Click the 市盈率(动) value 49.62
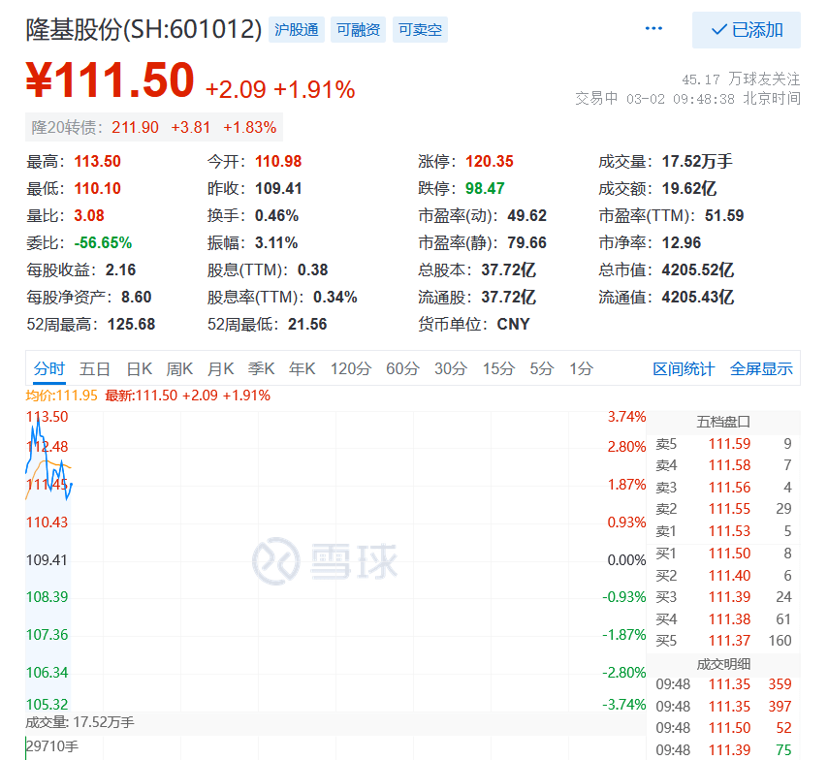The height and width of the screenshot is (760, 828). click(527, 215)
